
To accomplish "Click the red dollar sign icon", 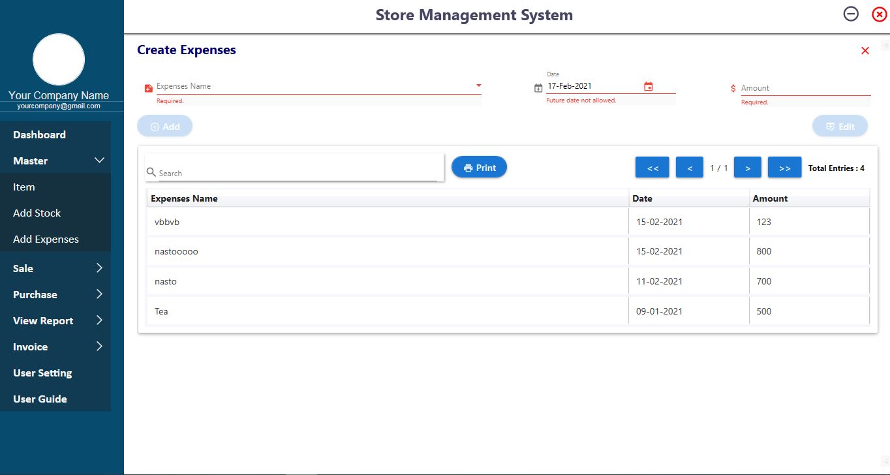I will click(x=733, y=88).
